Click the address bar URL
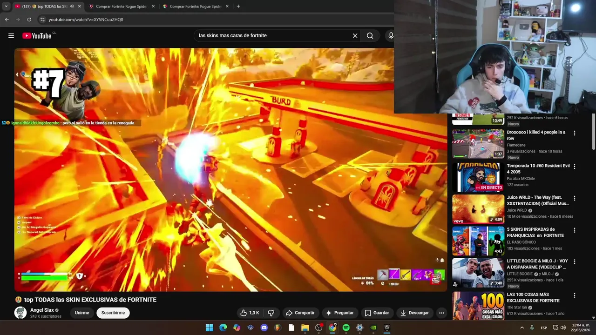The width and height of the screenshot is (596, 335). coord(86,20)
